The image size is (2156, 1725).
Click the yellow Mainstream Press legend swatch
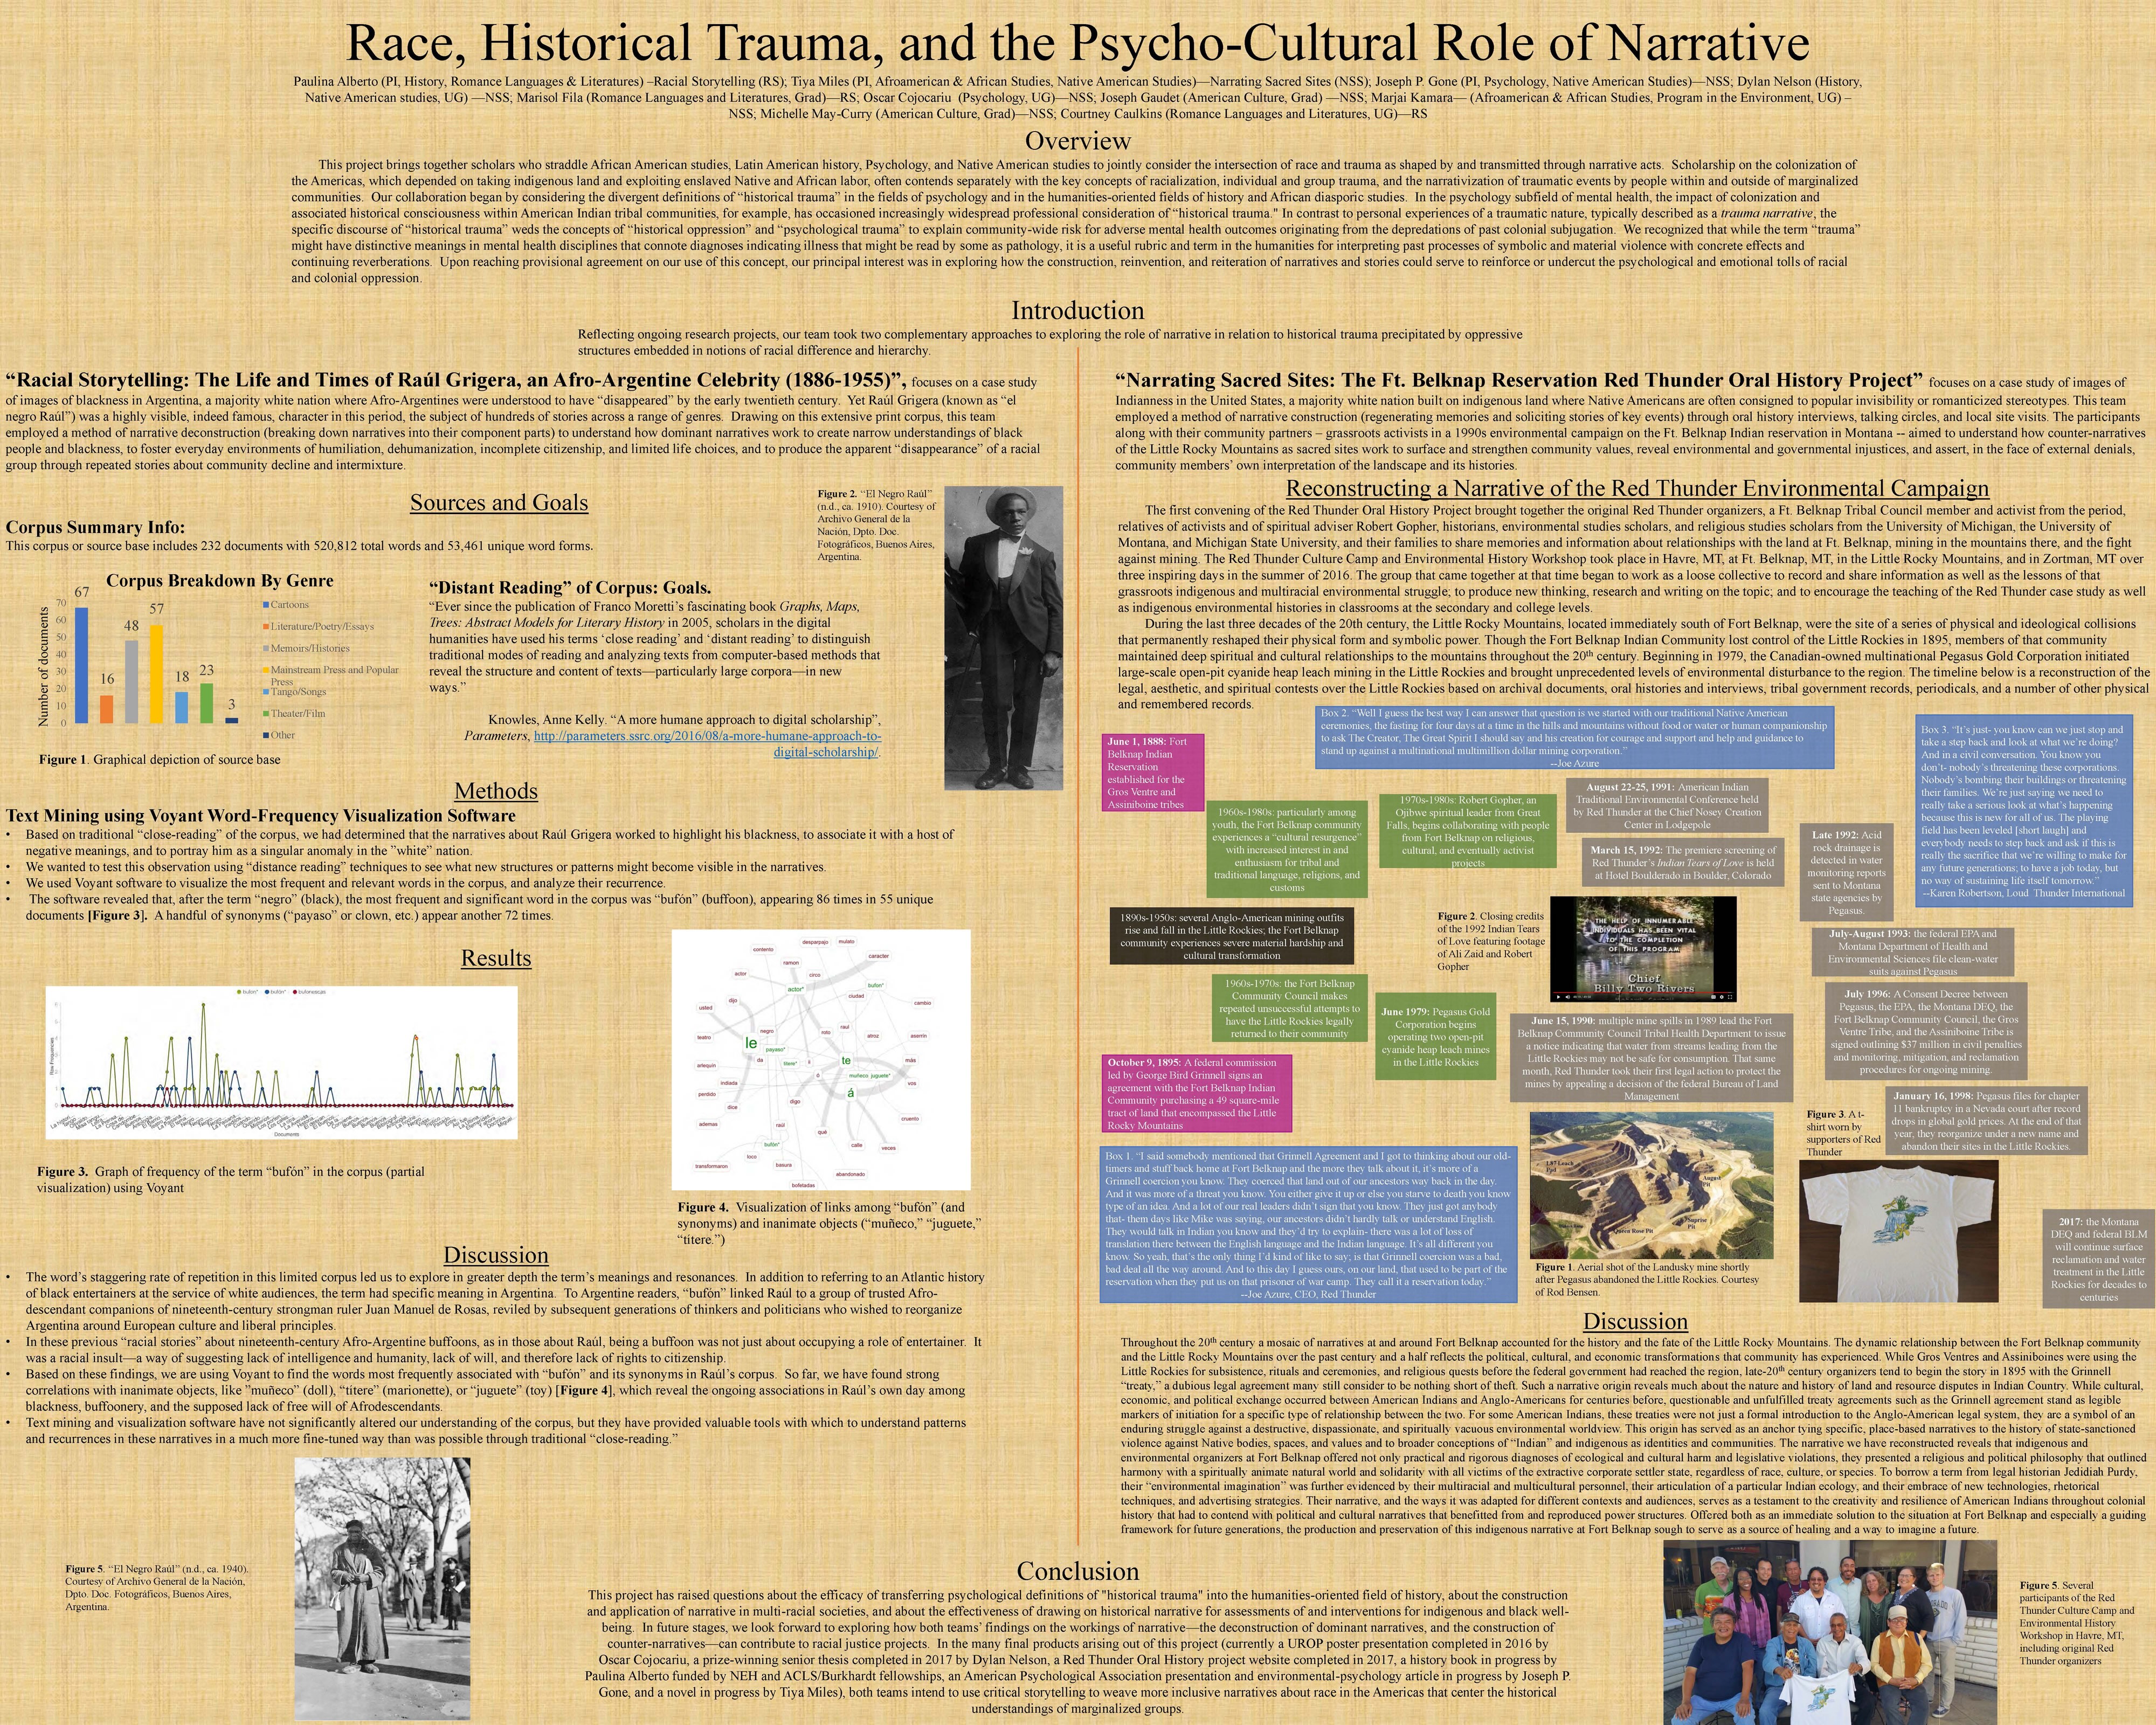point(266,670)
